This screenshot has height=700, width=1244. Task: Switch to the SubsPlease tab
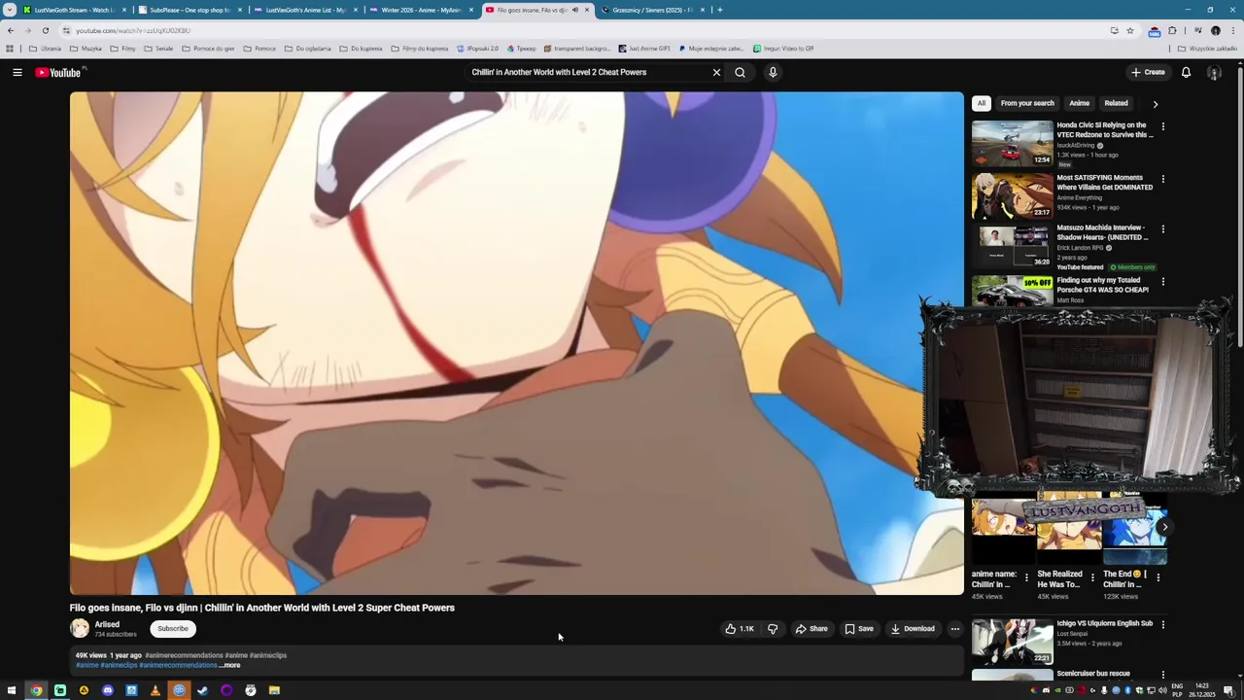coord(190,10)
